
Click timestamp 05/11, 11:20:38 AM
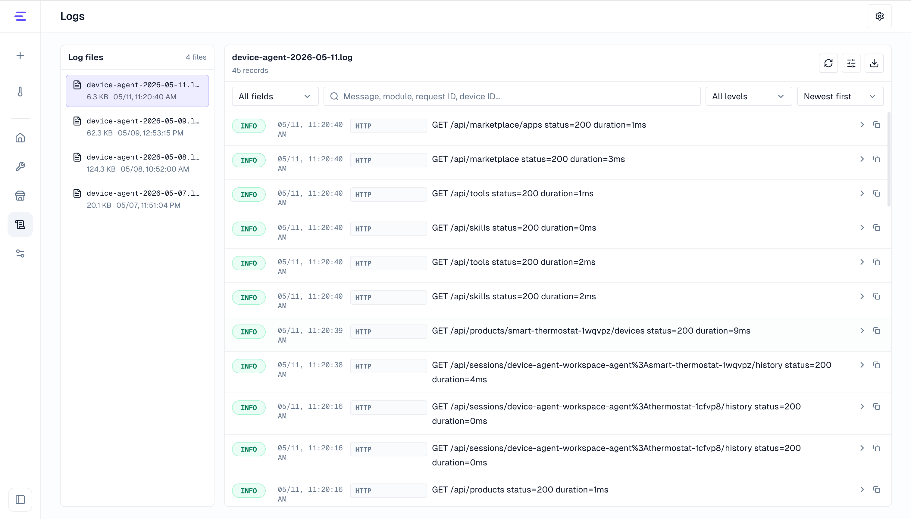click(310, 369)
